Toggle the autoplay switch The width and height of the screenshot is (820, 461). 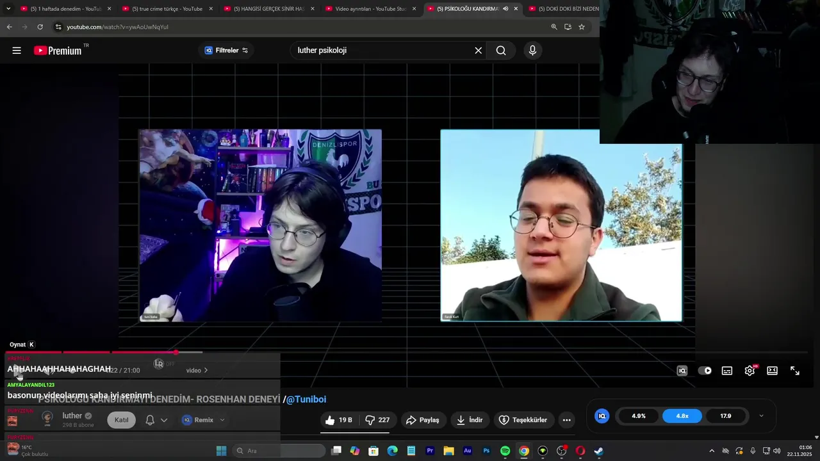[705, 371]
